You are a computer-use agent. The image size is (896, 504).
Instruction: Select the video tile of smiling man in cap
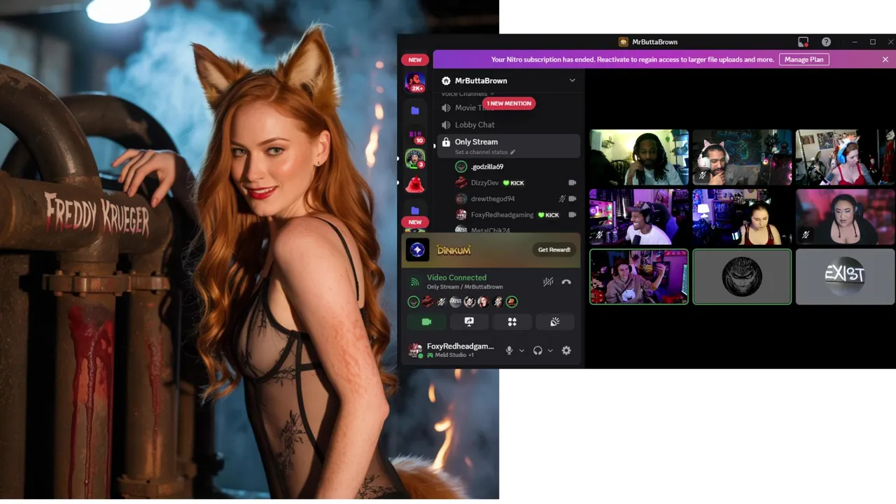638,217
